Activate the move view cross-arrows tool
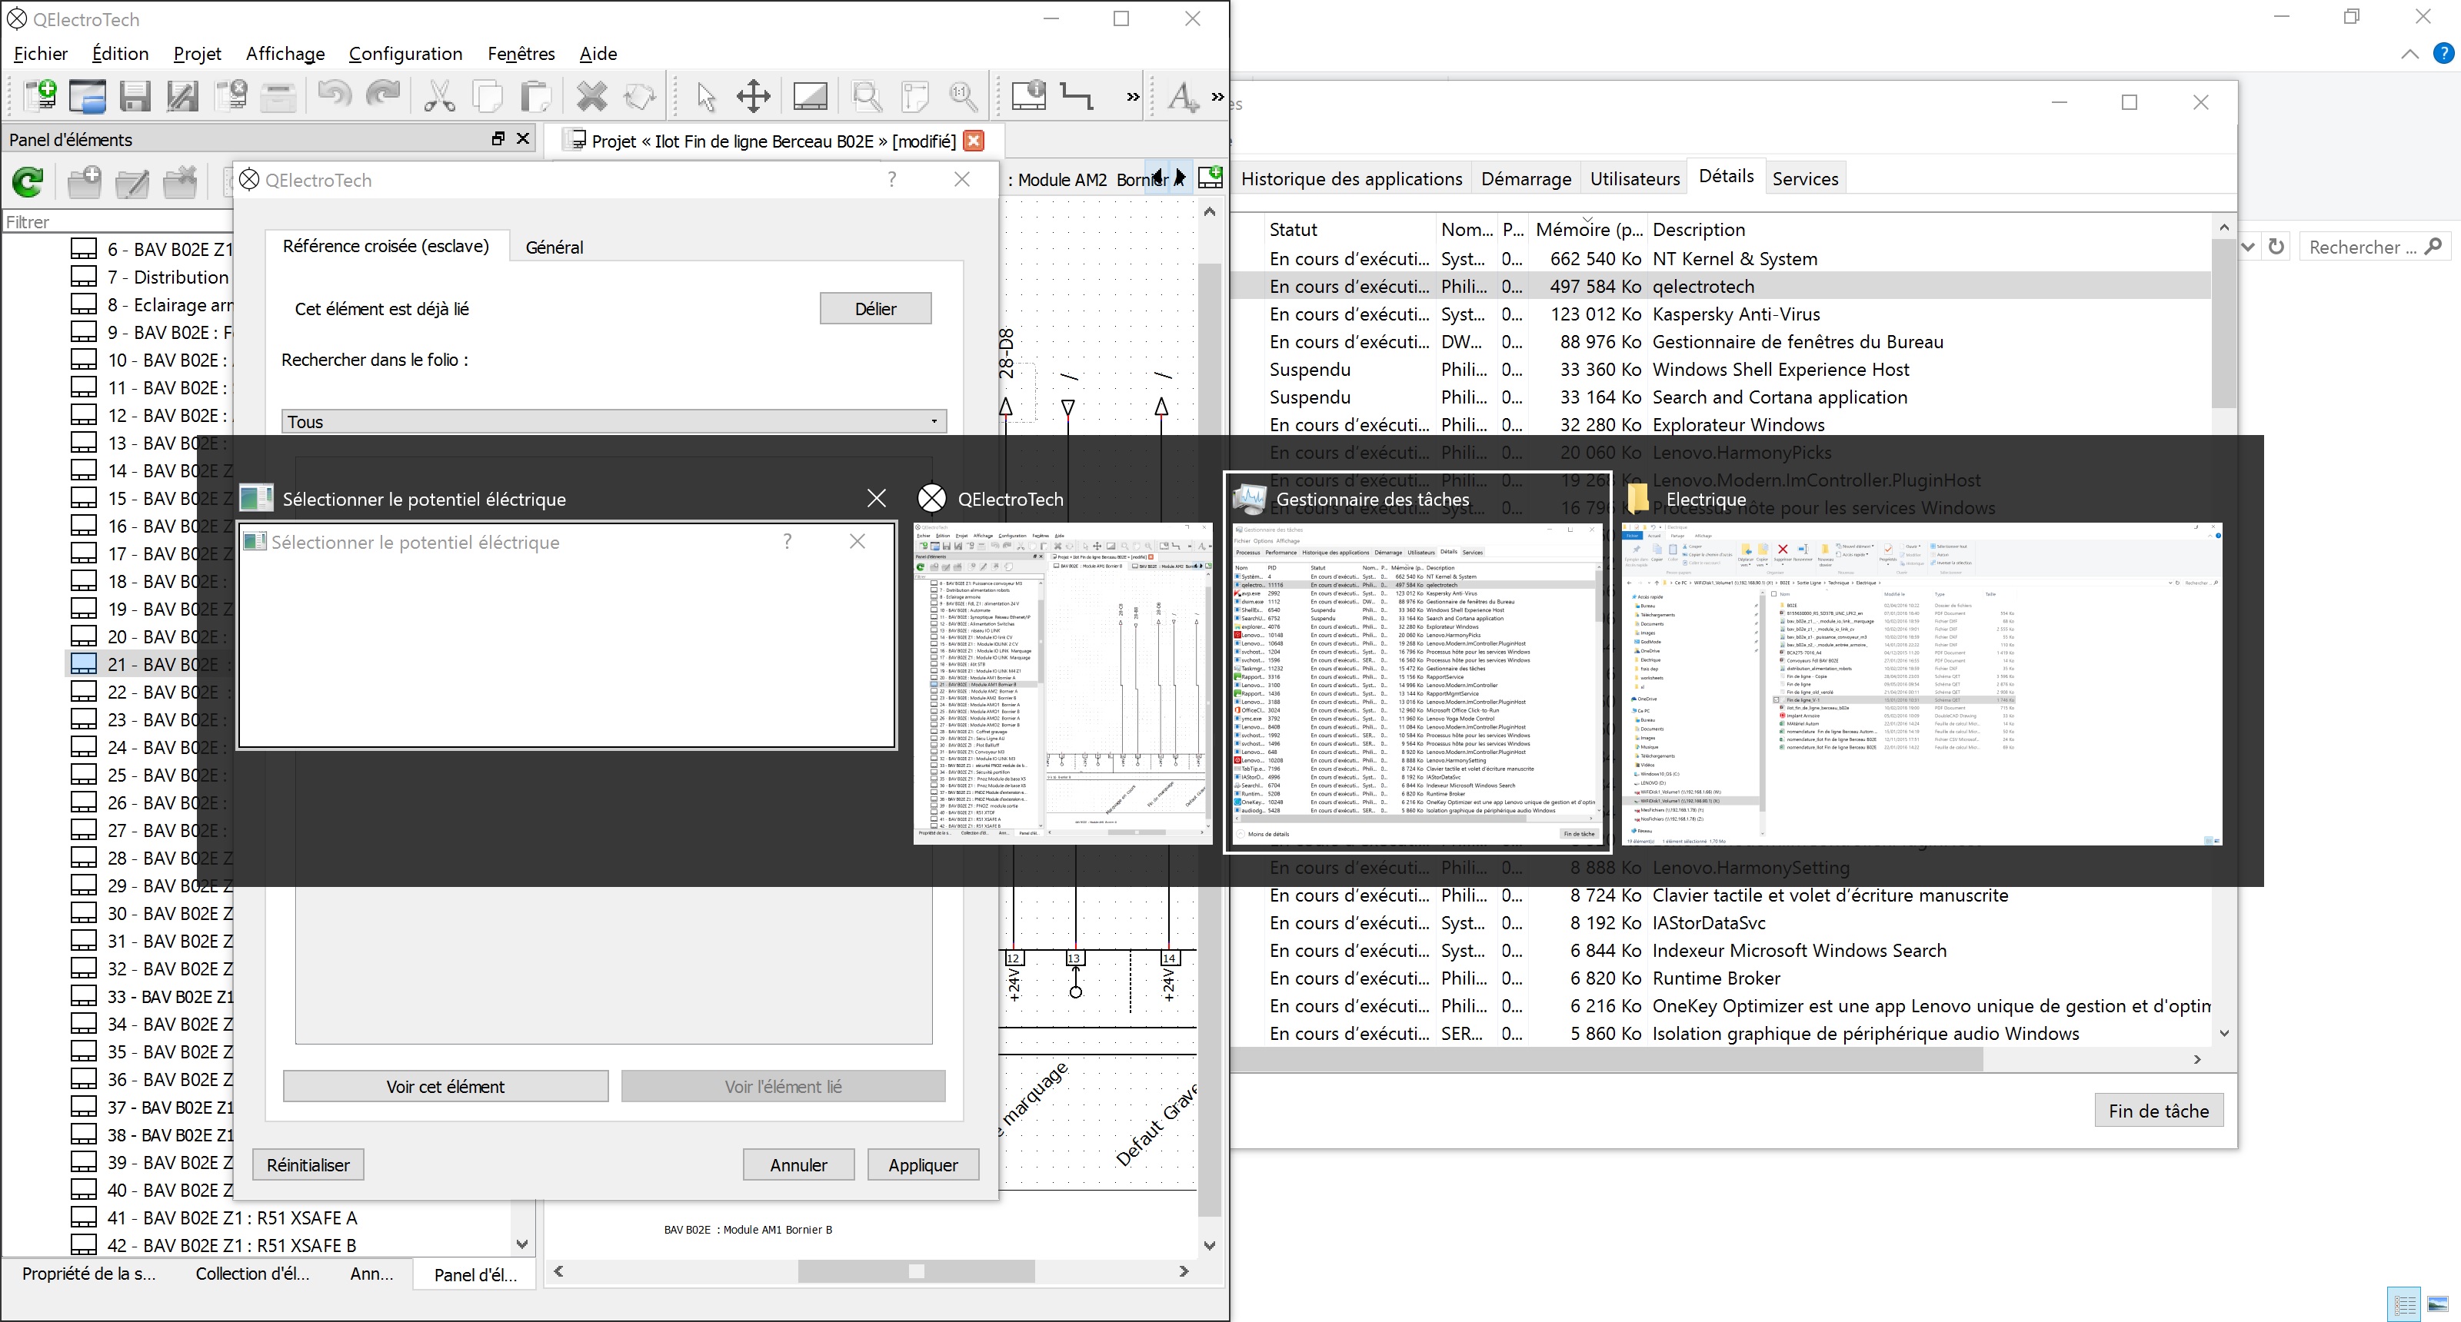 pos(754,95)
